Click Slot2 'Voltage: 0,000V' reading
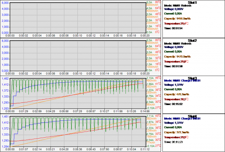This screenshot has height=152, width=225. tap(174, 47)
